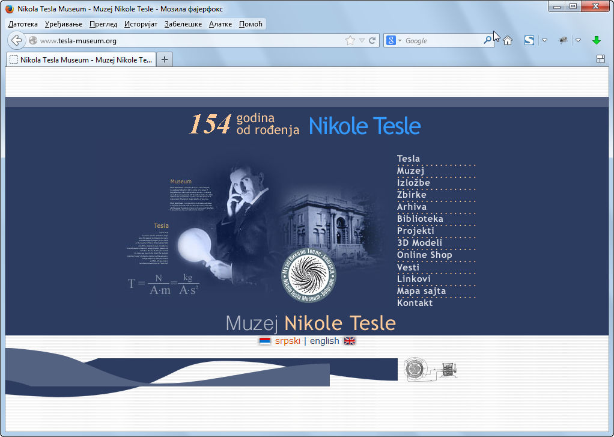Expand the dropdown beside the S icon

[x=544, y=40]
